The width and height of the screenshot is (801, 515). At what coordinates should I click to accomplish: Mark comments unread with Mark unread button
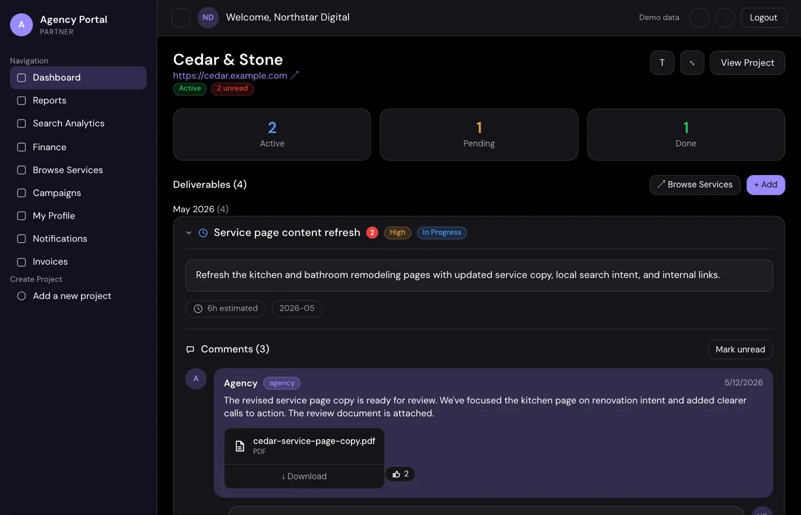(740, 350)
